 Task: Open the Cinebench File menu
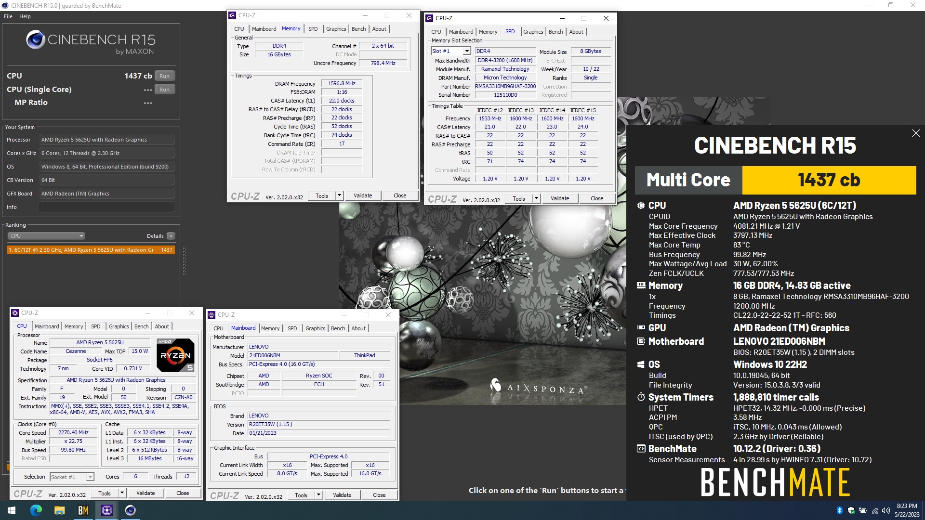point(8,16)
